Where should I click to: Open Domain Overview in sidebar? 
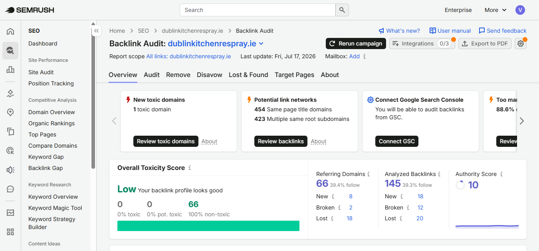pyautogui.click(x=52, y=112)
